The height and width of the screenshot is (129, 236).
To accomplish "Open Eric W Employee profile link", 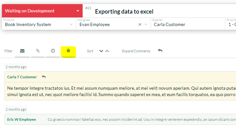I will [x=22, y=119].
